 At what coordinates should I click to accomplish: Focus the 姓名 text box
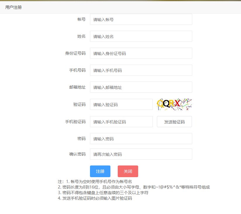coord(141,37)
